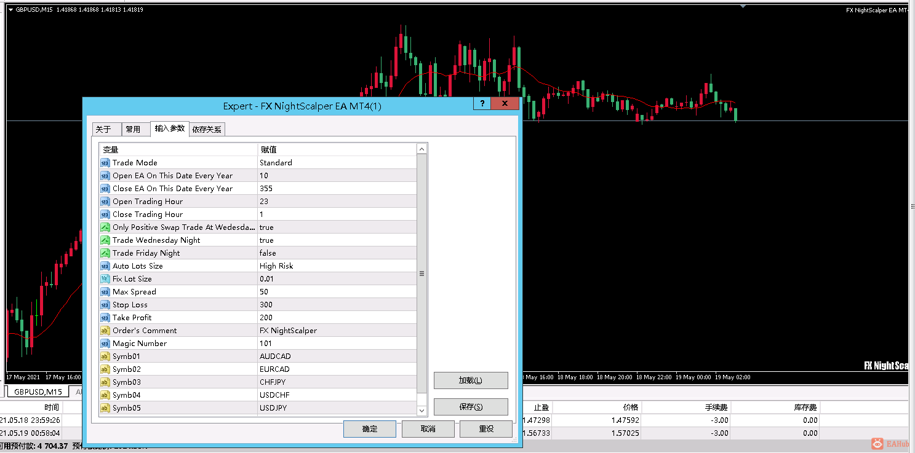The image size is (915, 453).
Task: Click the 保存(S) button
Action: coord(471,407)
